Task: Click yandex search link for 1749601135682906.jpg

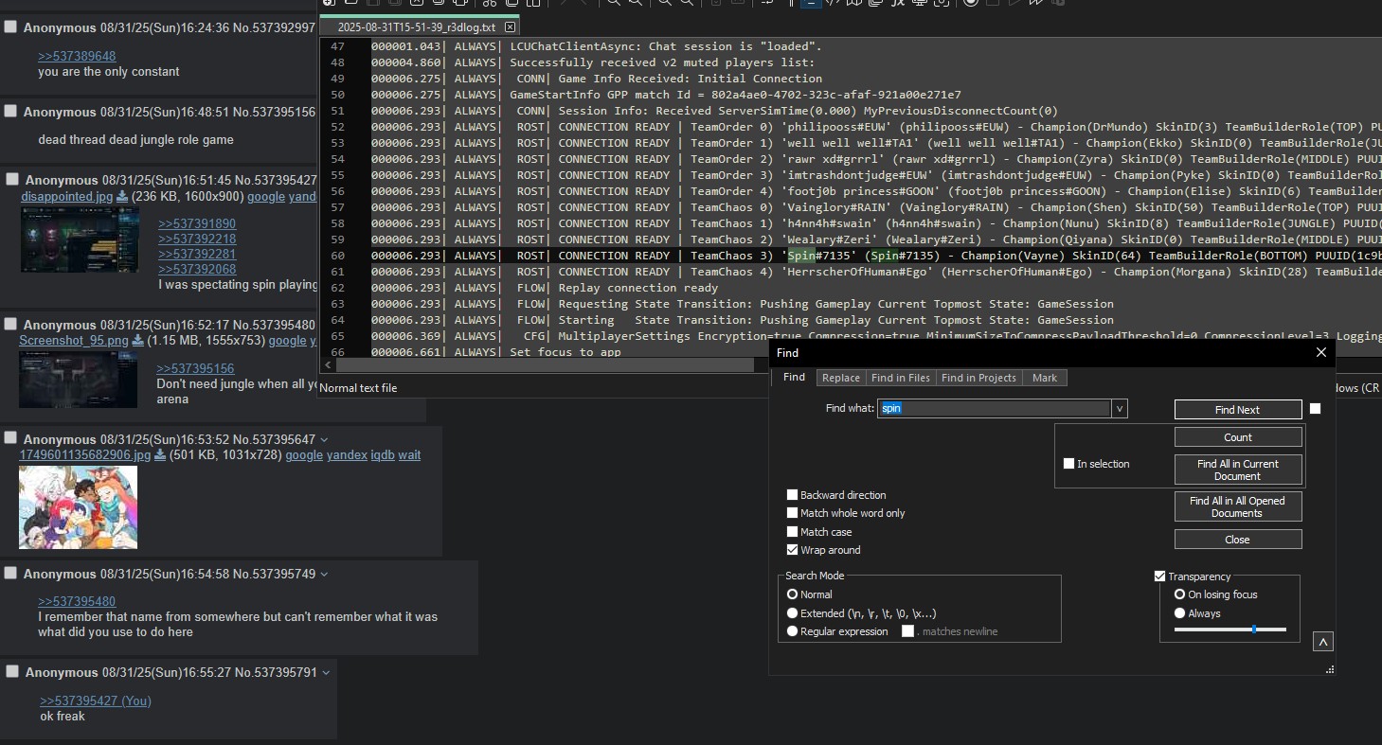Action: pyautogui.click(x=347, y=455)
